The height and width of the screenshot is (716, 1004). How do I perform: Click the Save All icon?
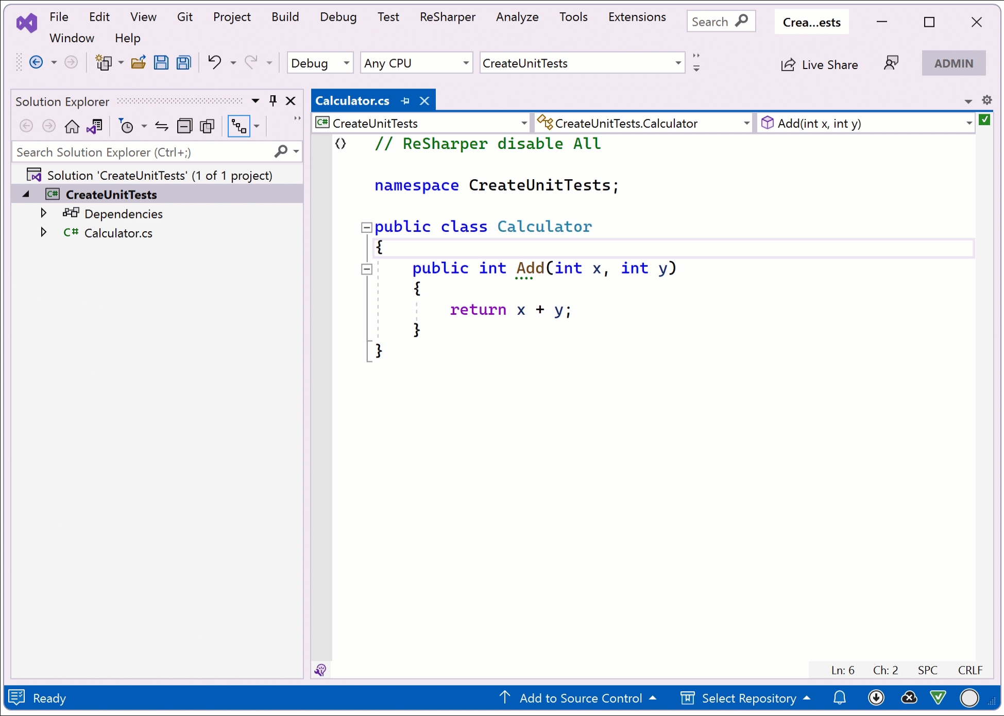(183, 62)
